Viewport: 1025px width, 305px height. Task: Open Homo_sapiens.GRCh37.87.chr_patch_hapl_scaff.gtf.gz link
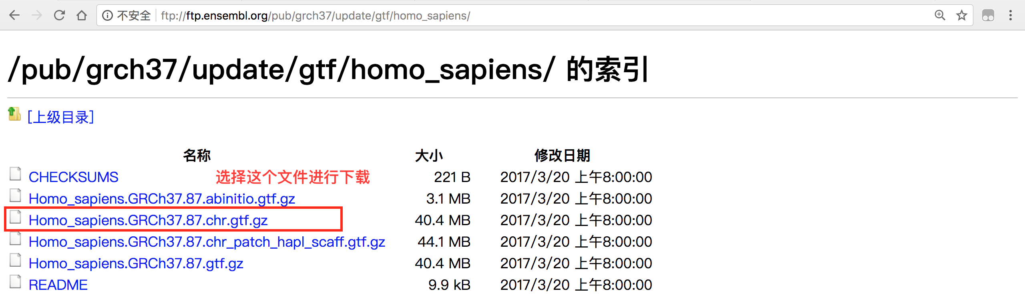pos(207,242)
